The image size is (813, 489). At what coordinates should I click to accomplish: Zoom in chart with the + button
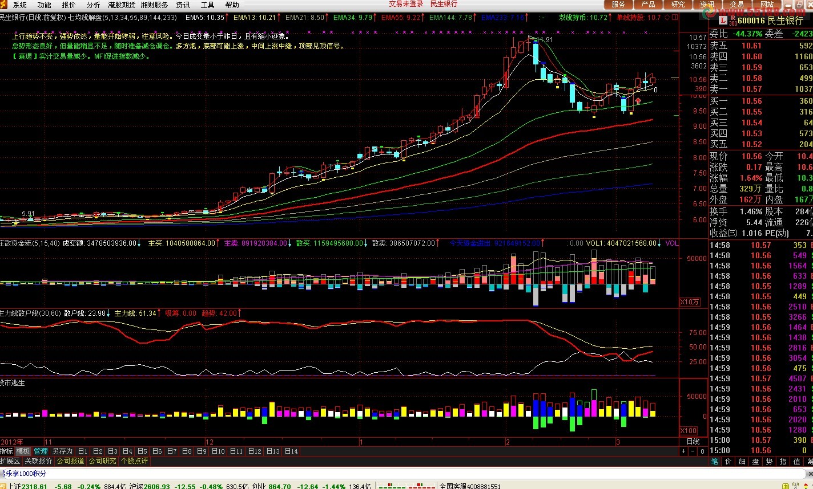pyautogui.click(x=684, y=451)
